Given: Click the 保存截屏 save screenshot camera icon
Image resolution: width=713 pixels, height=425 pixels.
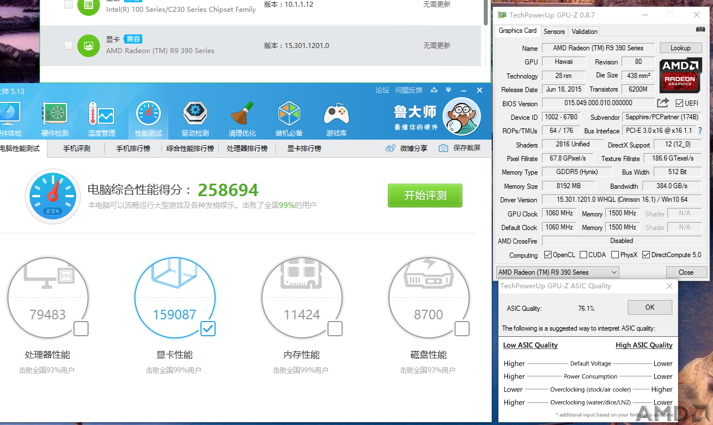Looking at the screenshot, I should [444, 148].
